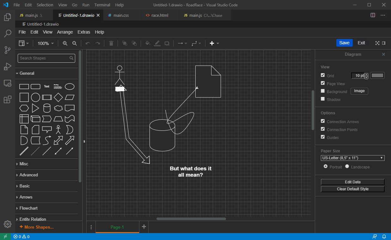391x240 pixels.
Task: Open the Paper Size dropdown
Action: 352,158
